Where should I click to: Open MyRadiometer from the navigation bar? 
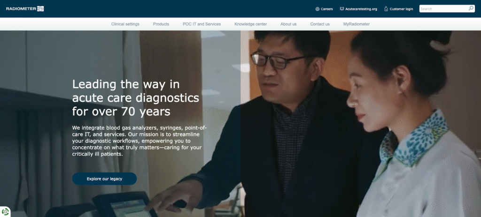pos(357,24)
